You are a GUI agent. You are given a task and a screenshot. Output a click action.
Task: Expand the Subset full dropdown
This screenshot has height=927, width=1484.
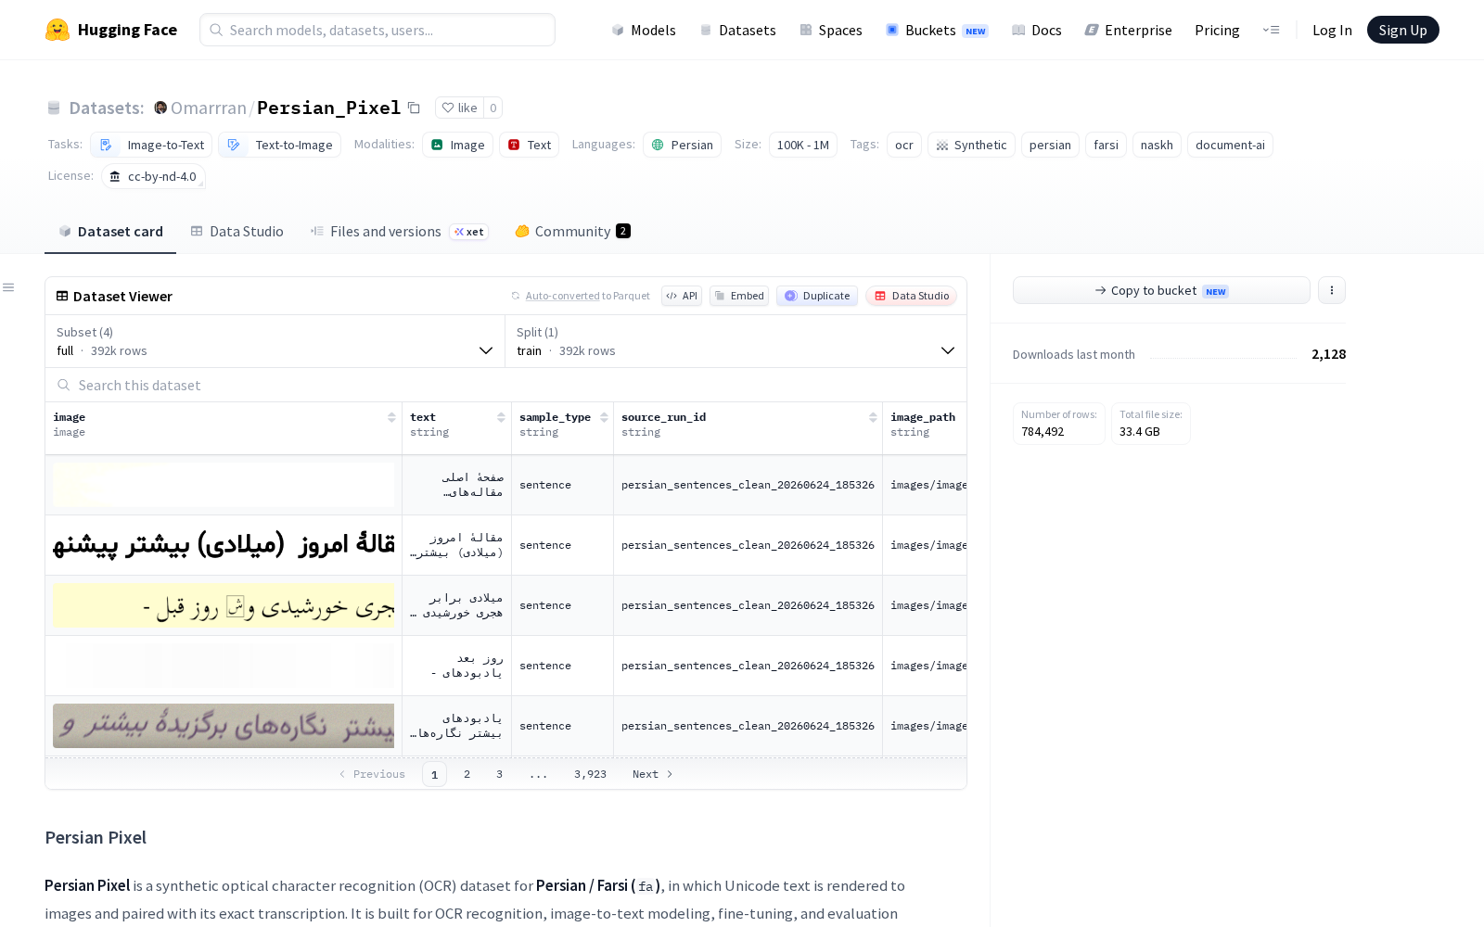click(x=275, y=341)
